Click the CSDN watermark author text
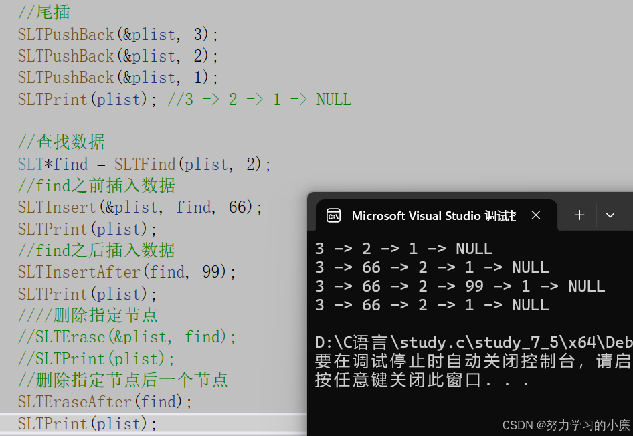 566,425
